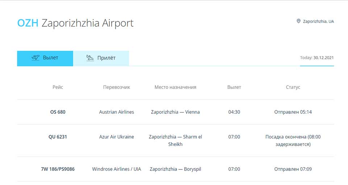Click Windrose Airlines / UIA carrier
Image resolution: width=348 pixels, height=185 pixels.
point(116,169)
